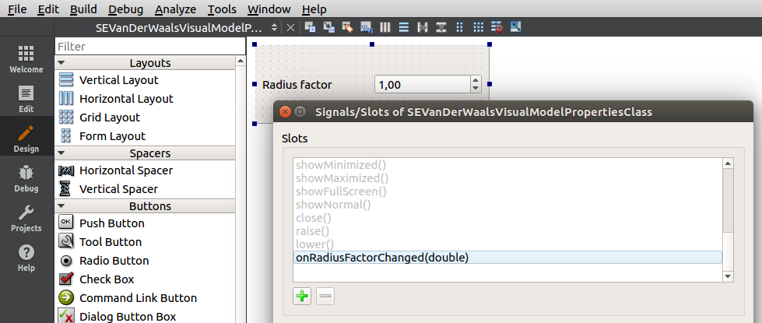This screenshot has width=762, height=323.
Task: Open the document selector dropdown arrows
Action: (x=274, y=27)
